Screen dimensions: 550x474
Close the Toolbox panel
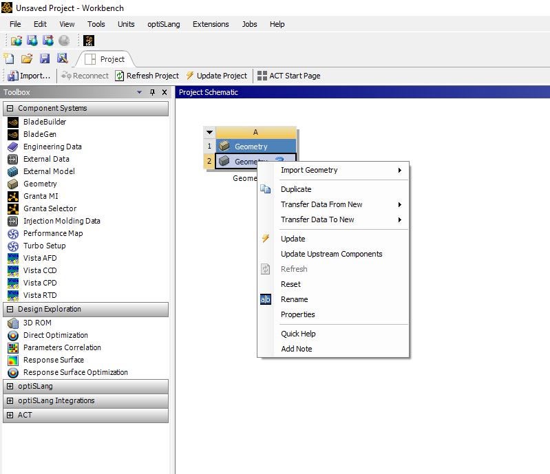164,92
